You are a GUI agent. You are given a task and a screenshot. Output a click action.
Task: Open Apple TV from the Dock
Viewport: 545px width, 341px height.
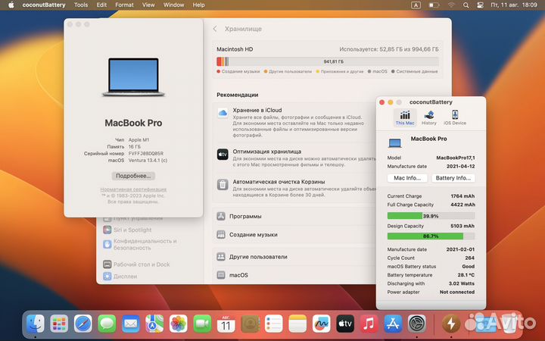[x=345, y=324]
